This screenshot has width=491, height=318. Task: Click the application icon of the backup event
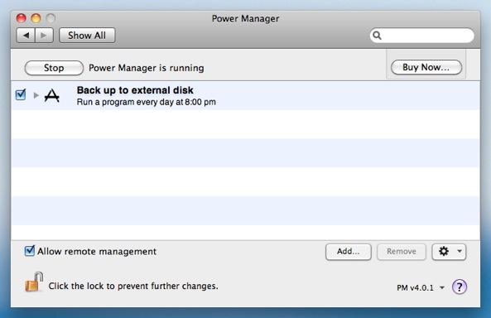pyautogui.click(x=52, y=95)
